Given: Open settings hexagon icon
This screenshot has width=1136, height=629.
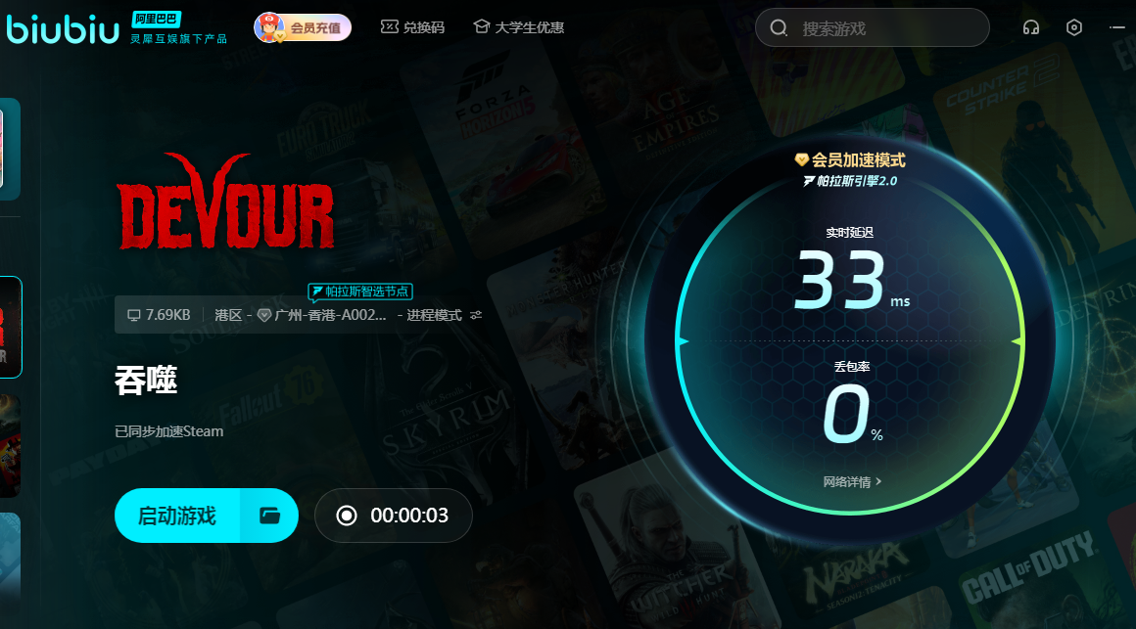Looking at the screenshot, I should pyautogui.click(x=1074, y=27).
